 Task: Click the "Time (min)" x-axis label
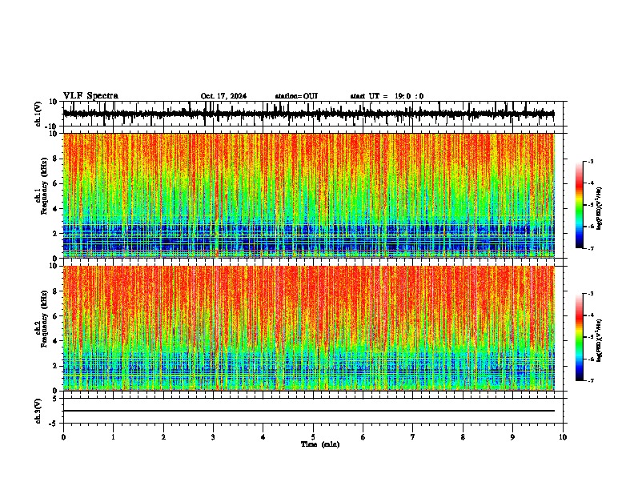[320, 444]
